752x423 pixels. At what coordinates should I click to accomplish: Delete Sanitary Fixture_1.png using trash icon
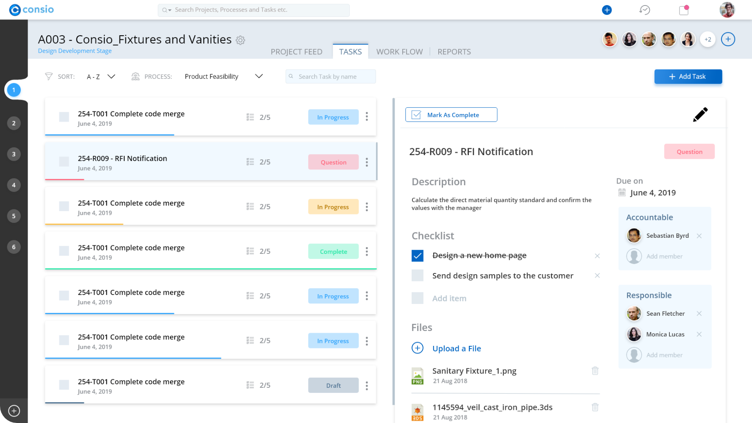[x=595, y=371]
